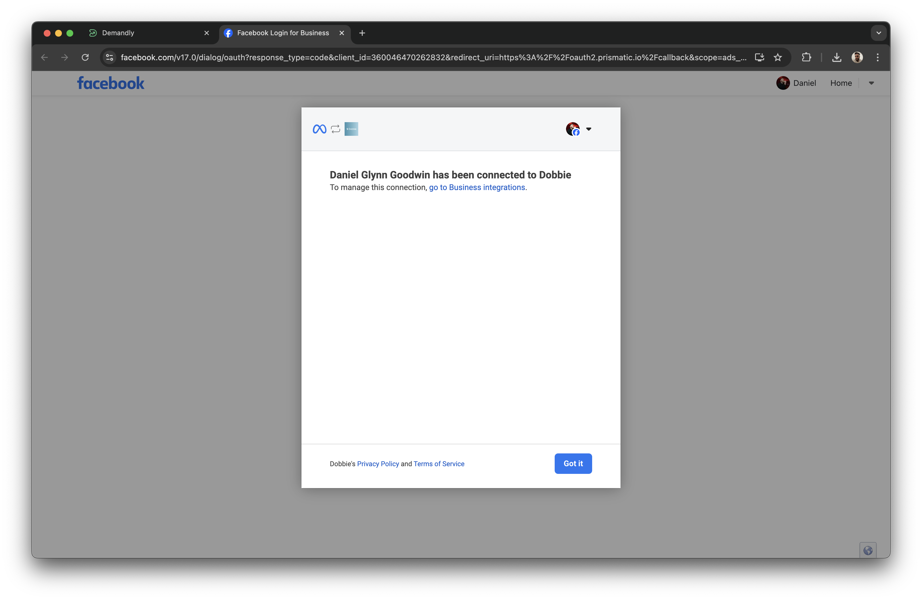Reload the current page

click(x=85, y=57)
